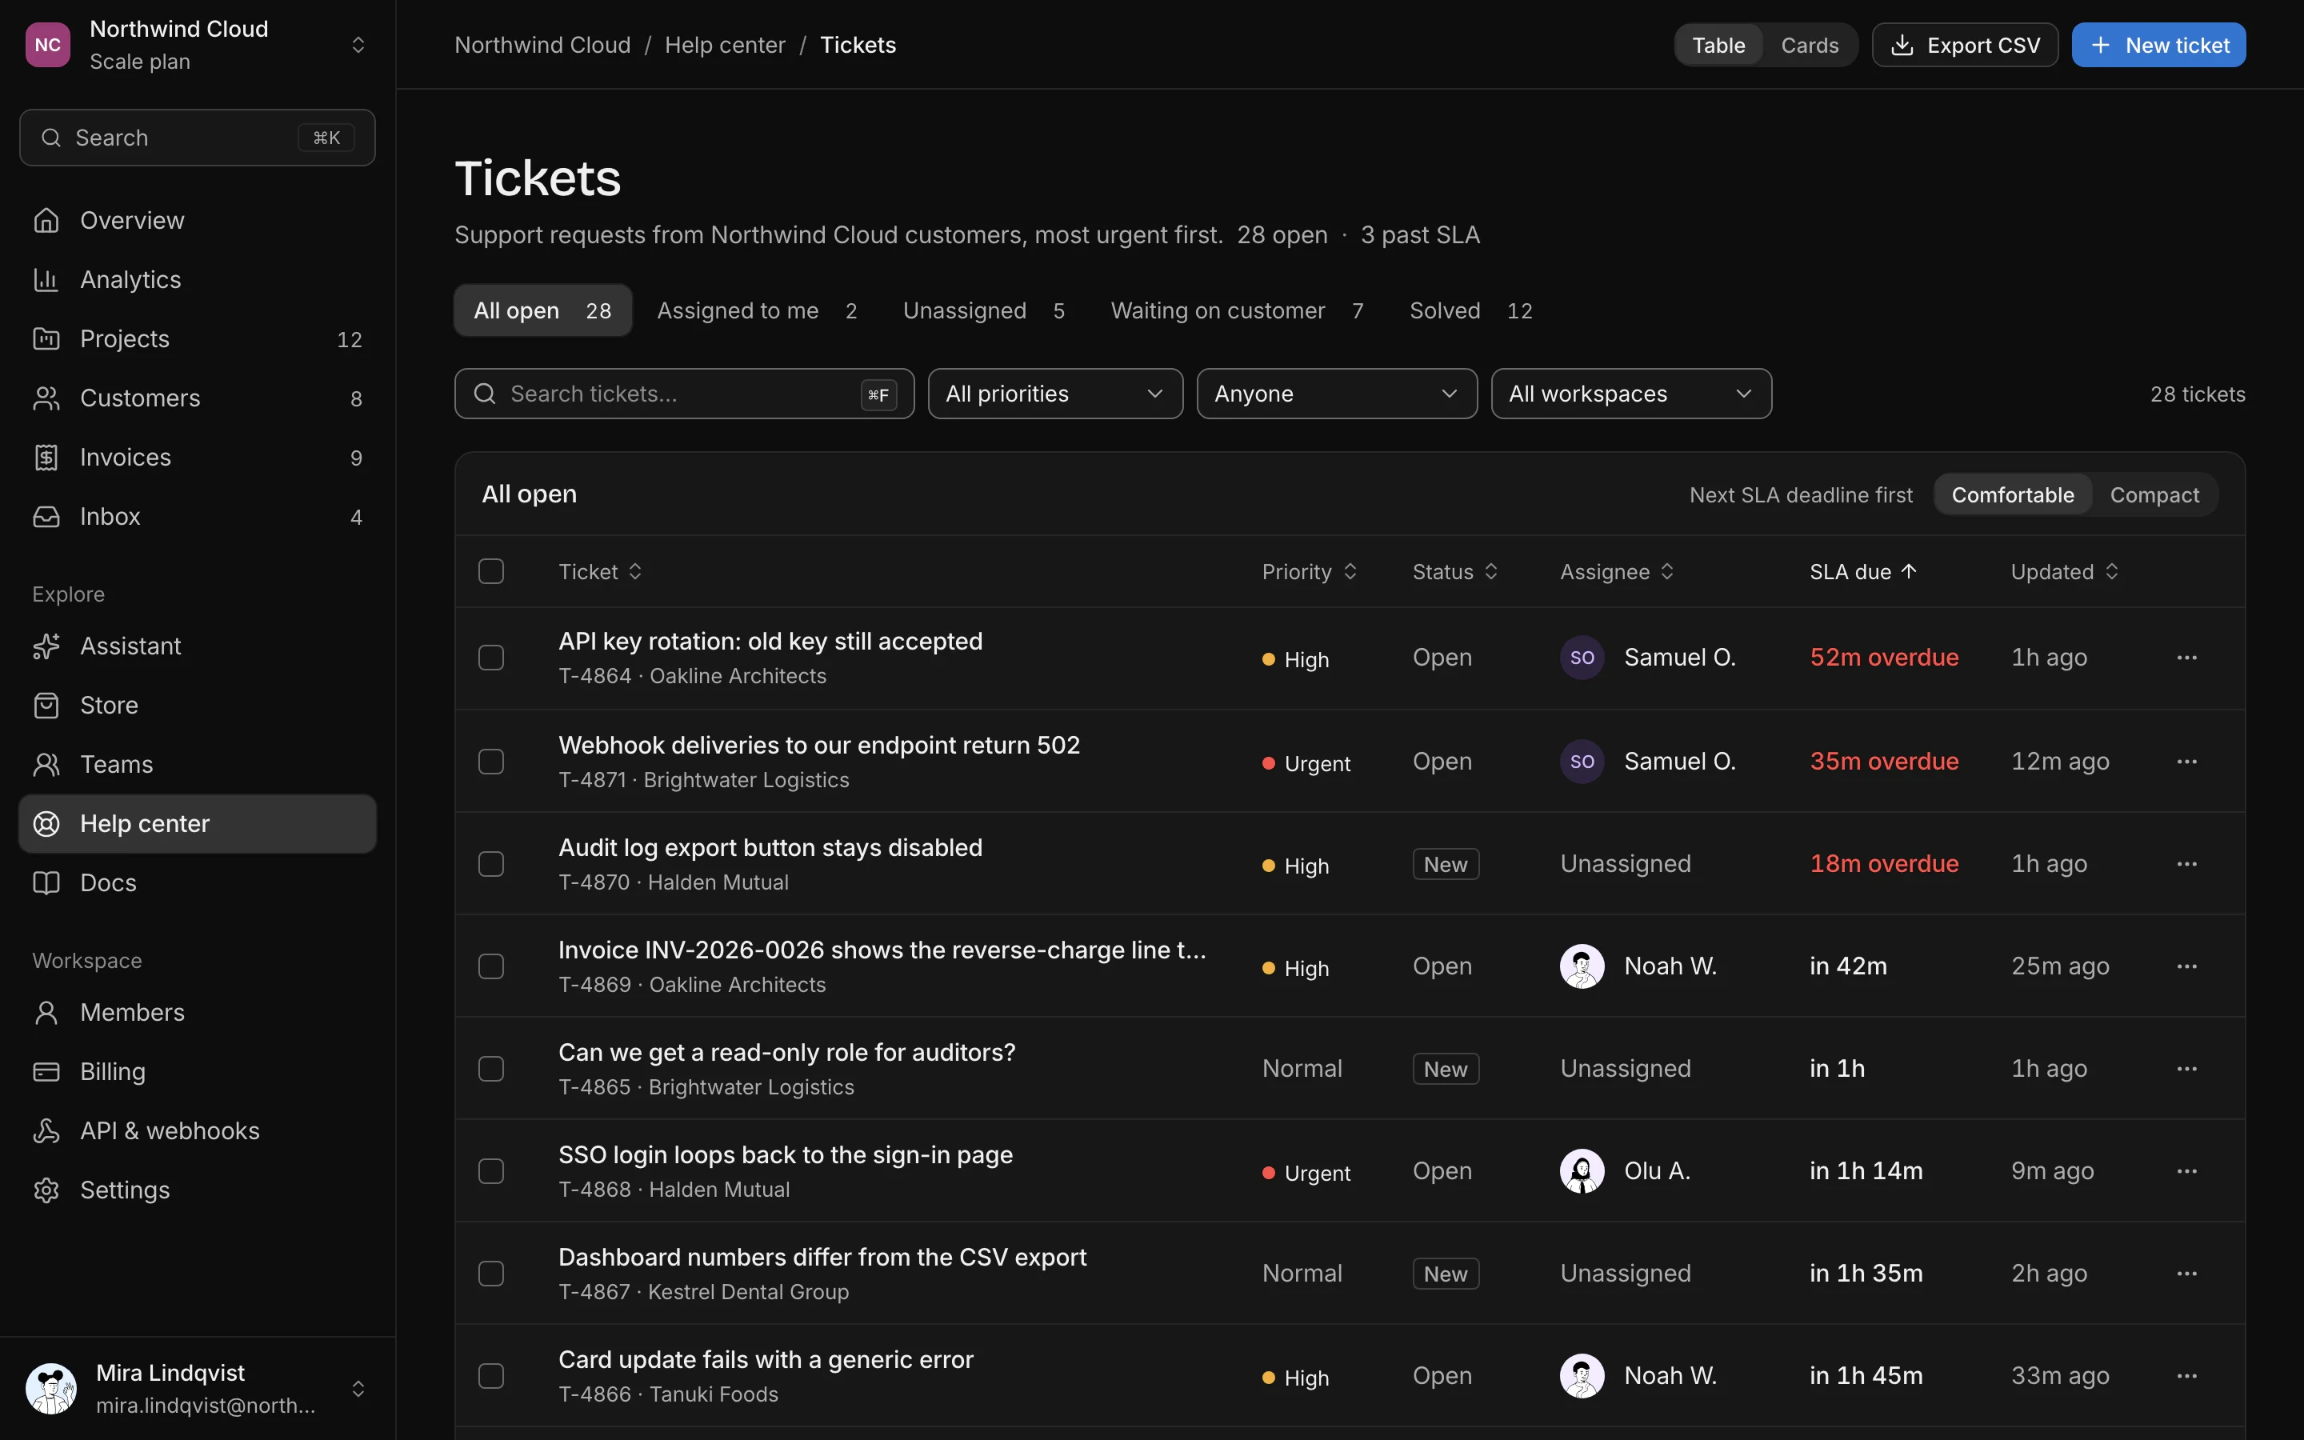Check the Audit log export ticket row
The image size is (2304, 1440).
pos(491,864)
